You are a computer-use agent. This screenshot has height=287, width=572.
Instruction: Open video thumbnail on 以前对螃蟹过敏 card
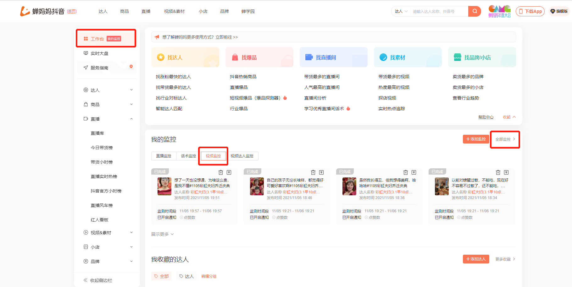[x=442, y=186]
